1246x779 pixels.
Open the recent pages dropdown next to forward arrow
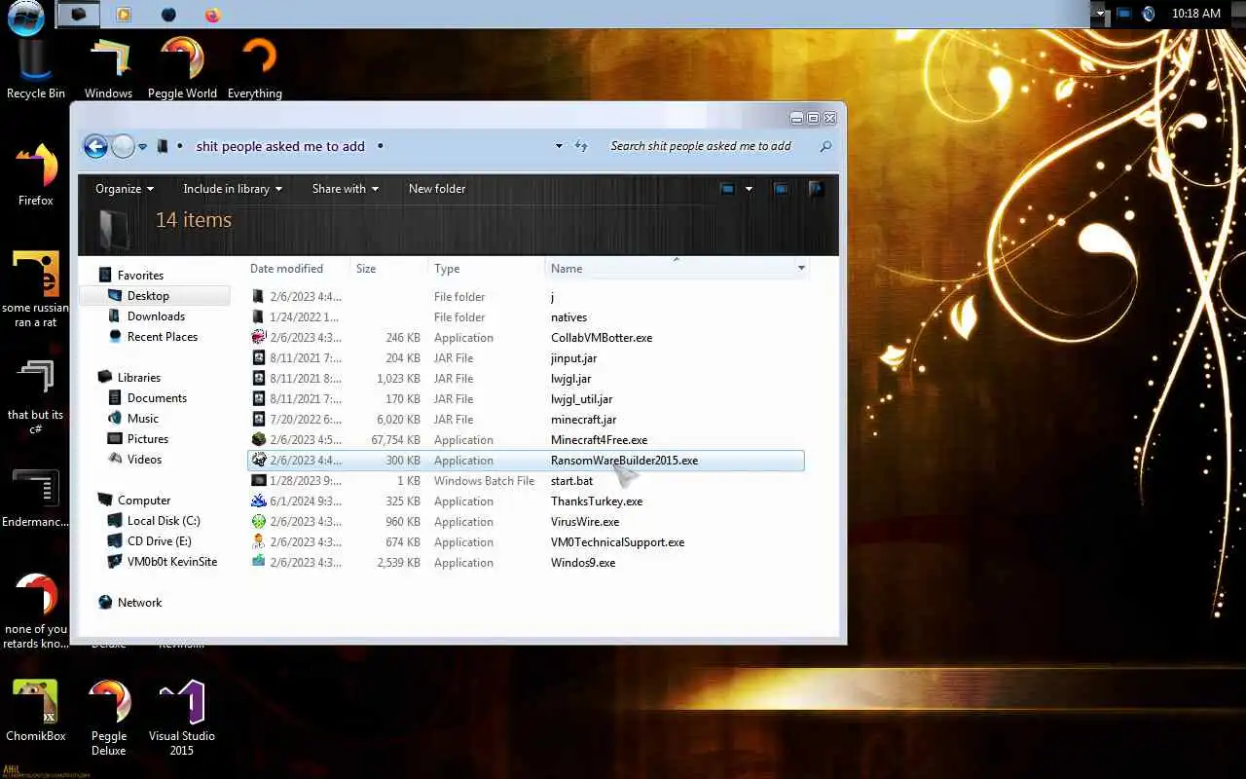pos(142,147)
